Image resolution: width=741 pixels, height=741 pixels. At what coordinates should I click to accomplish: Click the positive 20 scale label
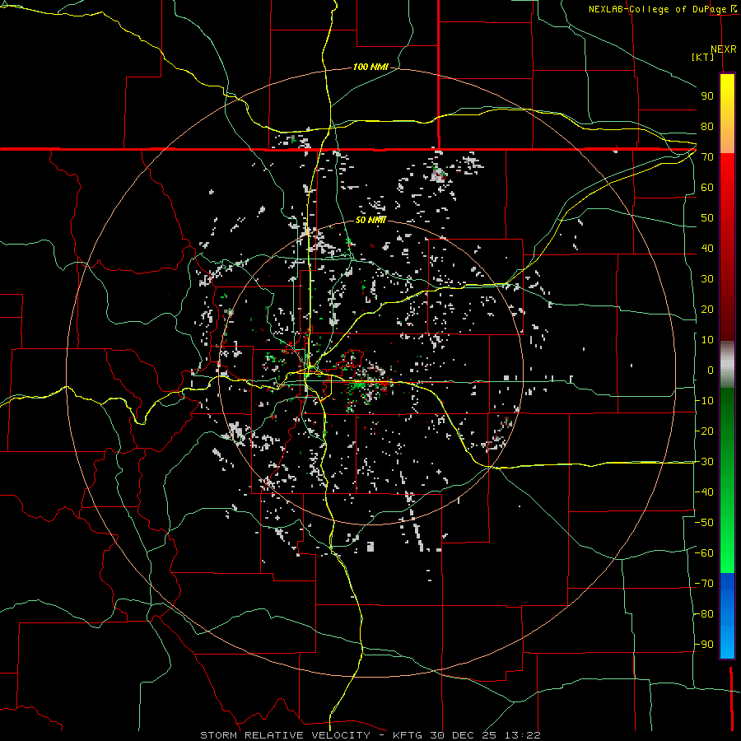(707, 309)
